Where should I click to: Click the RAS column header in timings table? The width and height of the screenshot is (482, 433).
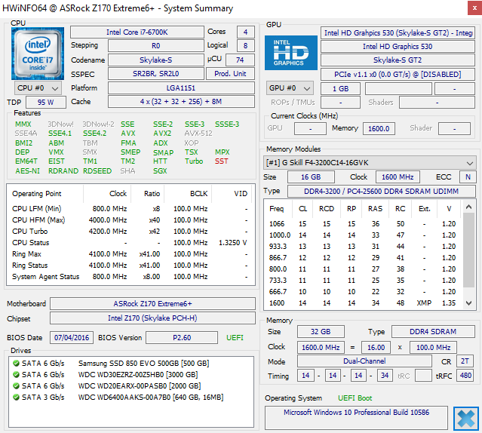376,209
